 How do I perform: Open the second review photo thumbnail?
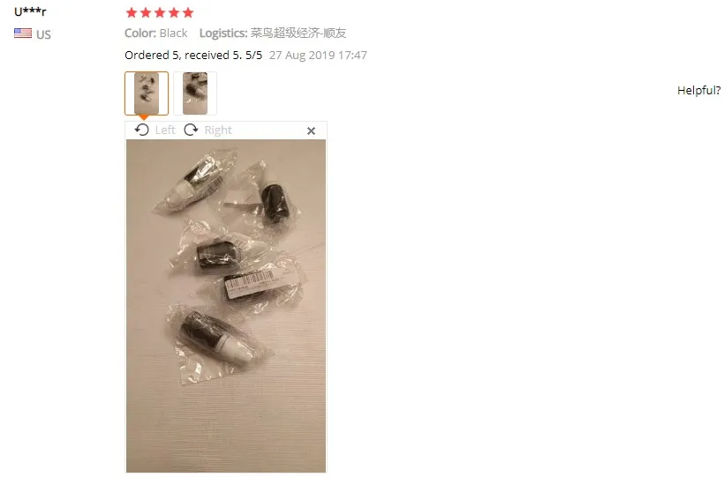[195, 93]
